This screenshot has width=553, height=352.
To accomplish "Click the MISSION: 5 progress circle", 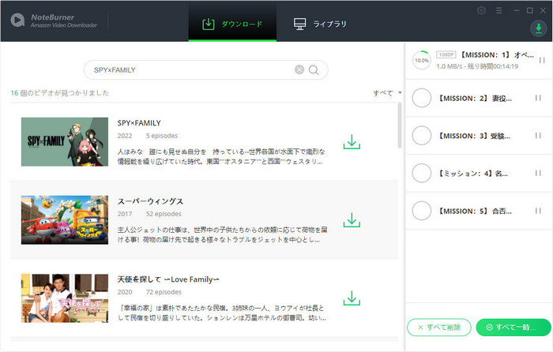I will [x=421, y=211].
